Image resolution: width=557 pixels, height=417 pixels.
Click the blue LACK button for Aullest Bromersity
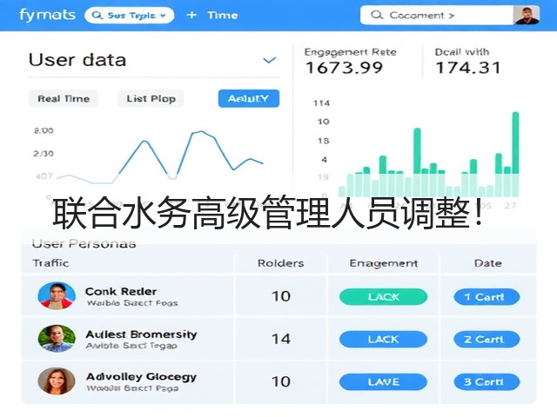383,340
